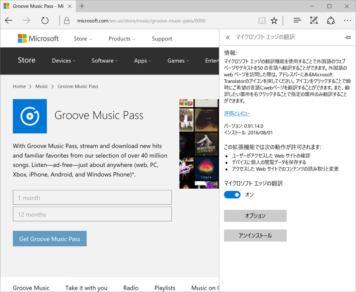
Task: Switch to the Take it with you tab
Action: tap(86, 288)
